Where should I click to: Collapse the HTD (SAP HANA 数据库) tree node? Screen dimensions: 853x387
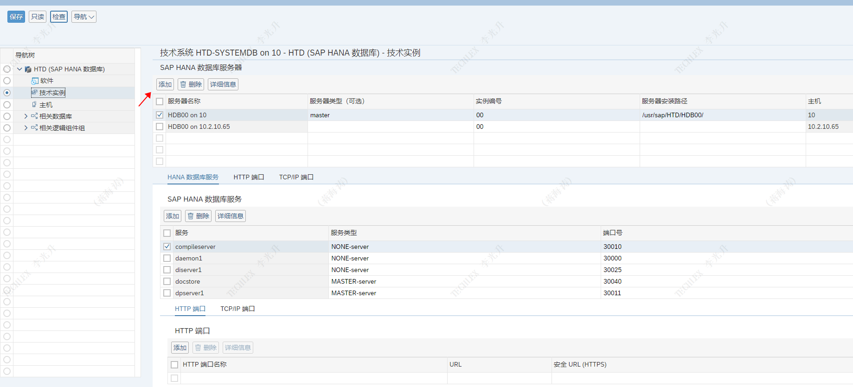[19, 69]
